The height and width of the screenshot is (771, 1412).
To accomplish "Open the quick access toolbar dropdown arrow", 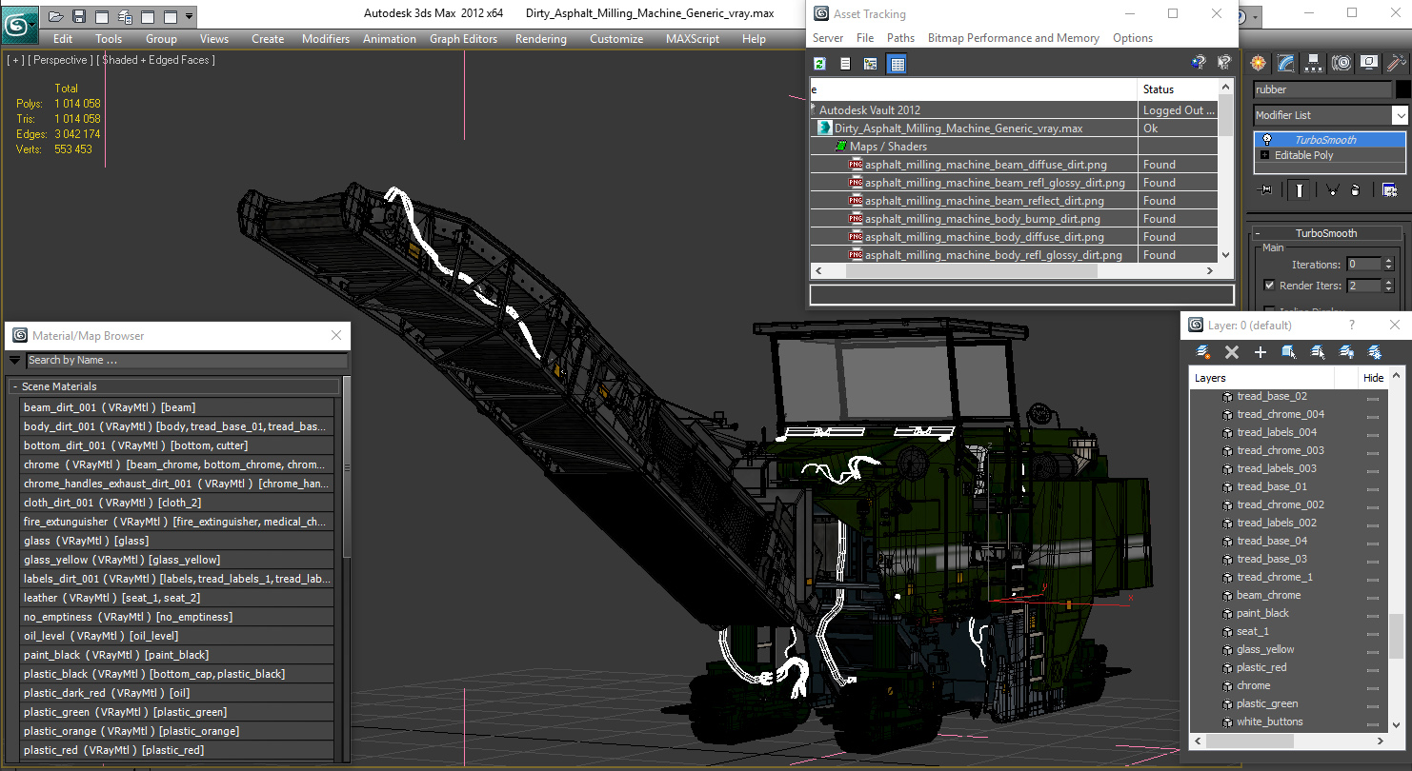I will tap(189, 16).
